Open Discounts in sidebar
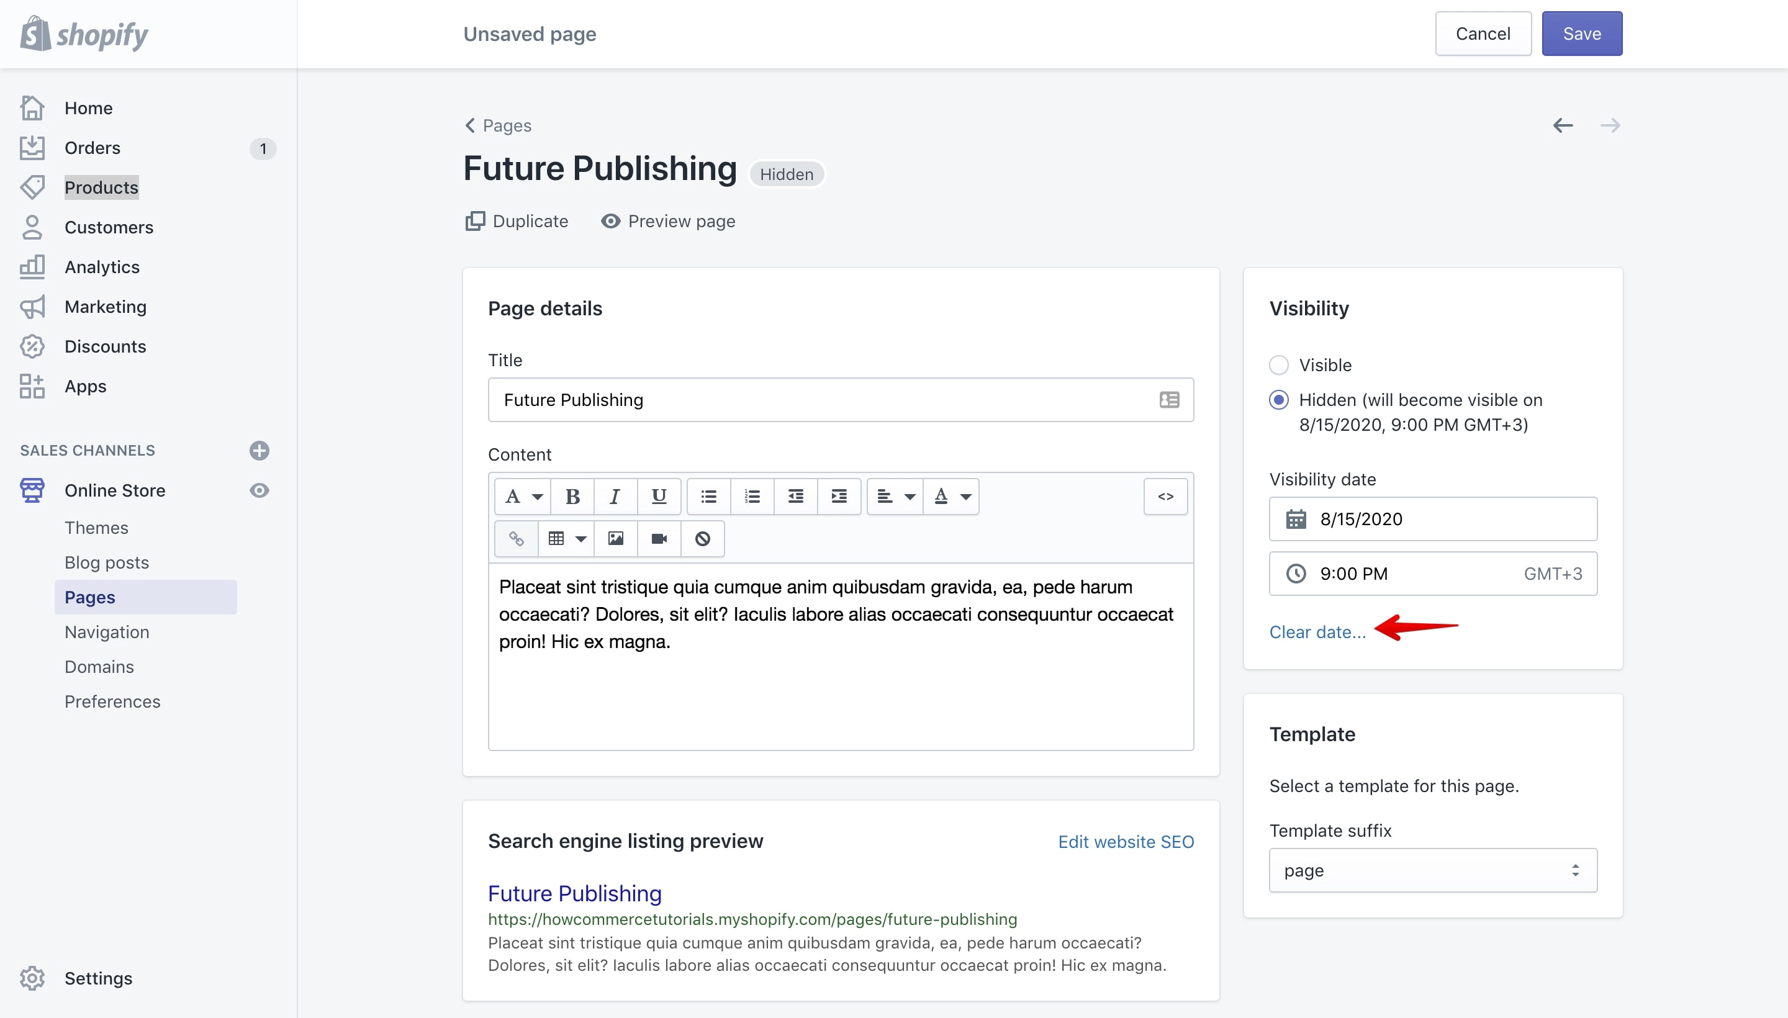This screenshot has width=1788, height=1018. (105, 347)
